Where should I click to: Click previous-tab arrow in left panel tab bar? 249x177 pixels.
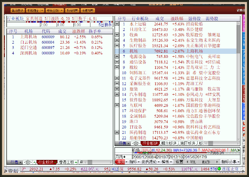(x=25, y=162)
